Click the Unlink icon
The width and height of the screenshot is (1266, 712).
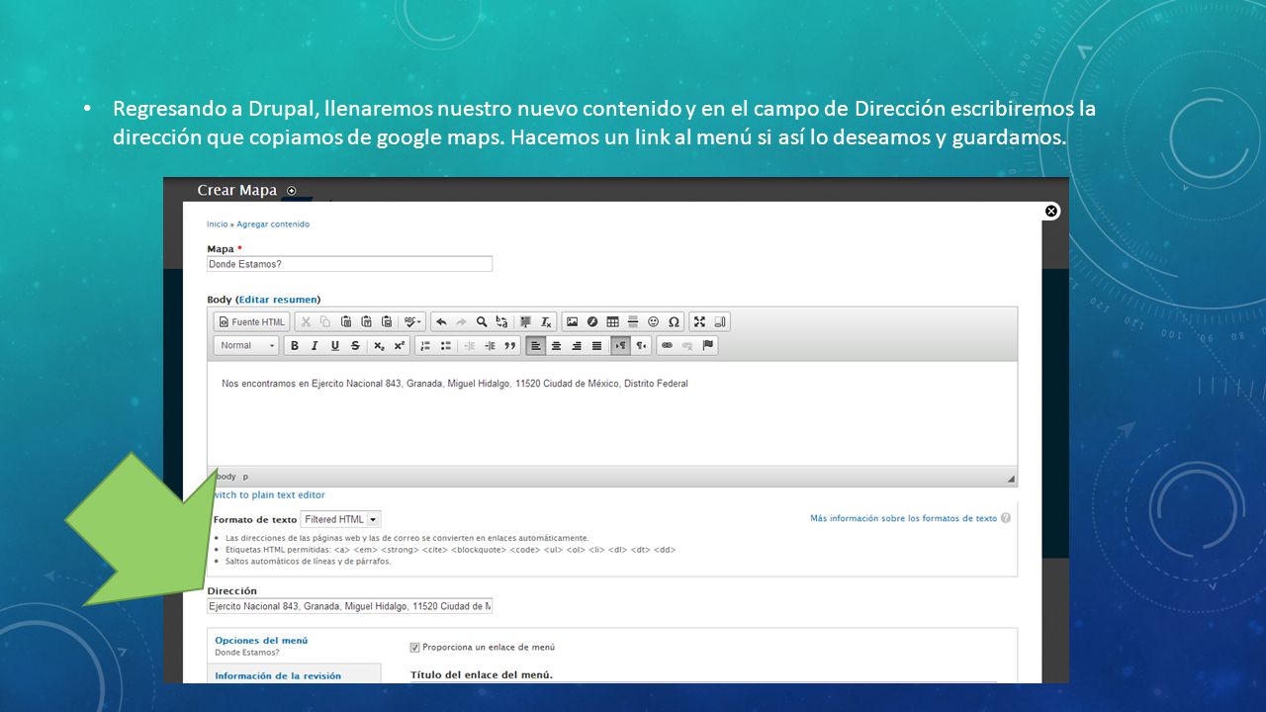pos(686,345)
